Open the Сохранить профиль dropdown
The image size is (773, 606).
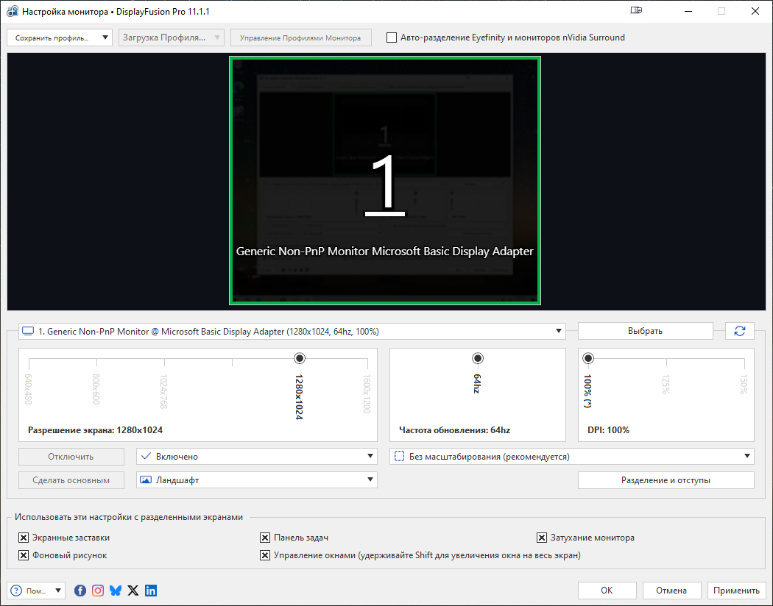coord(60,38)
